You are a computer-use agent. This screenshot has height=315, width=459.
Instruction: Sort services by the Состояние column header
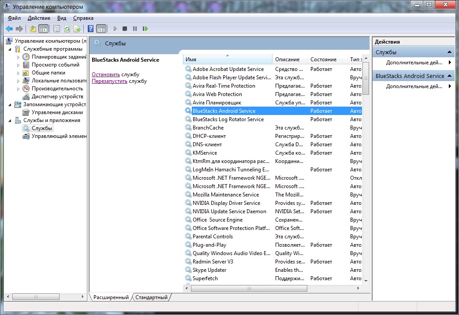323,59
